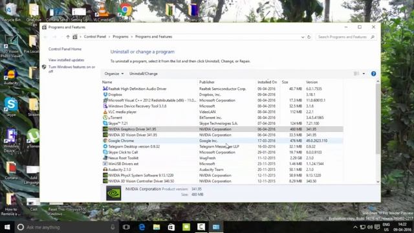Click the change view icon
This screenshot has height=233, width=414.
[356, 74]
